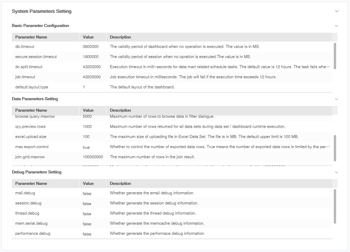Click the Basic Parameter Configuration table scrollbar
This screenshot has height=252, width=350.
point(335,56)
